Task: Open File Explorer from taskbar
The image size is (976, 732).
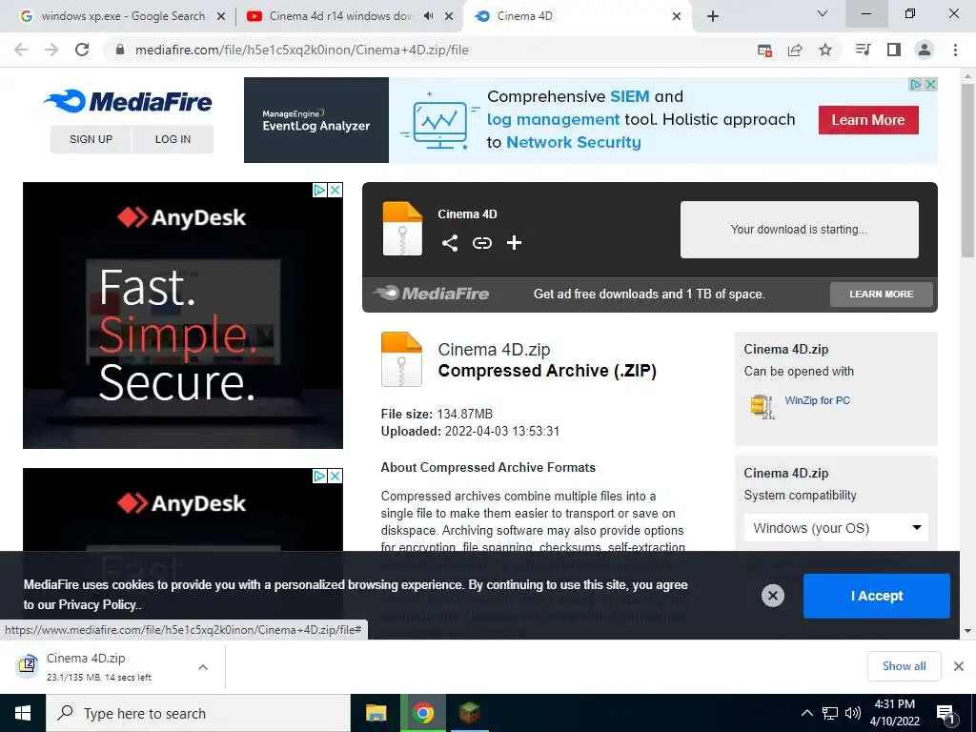Action: pos(376,713)
